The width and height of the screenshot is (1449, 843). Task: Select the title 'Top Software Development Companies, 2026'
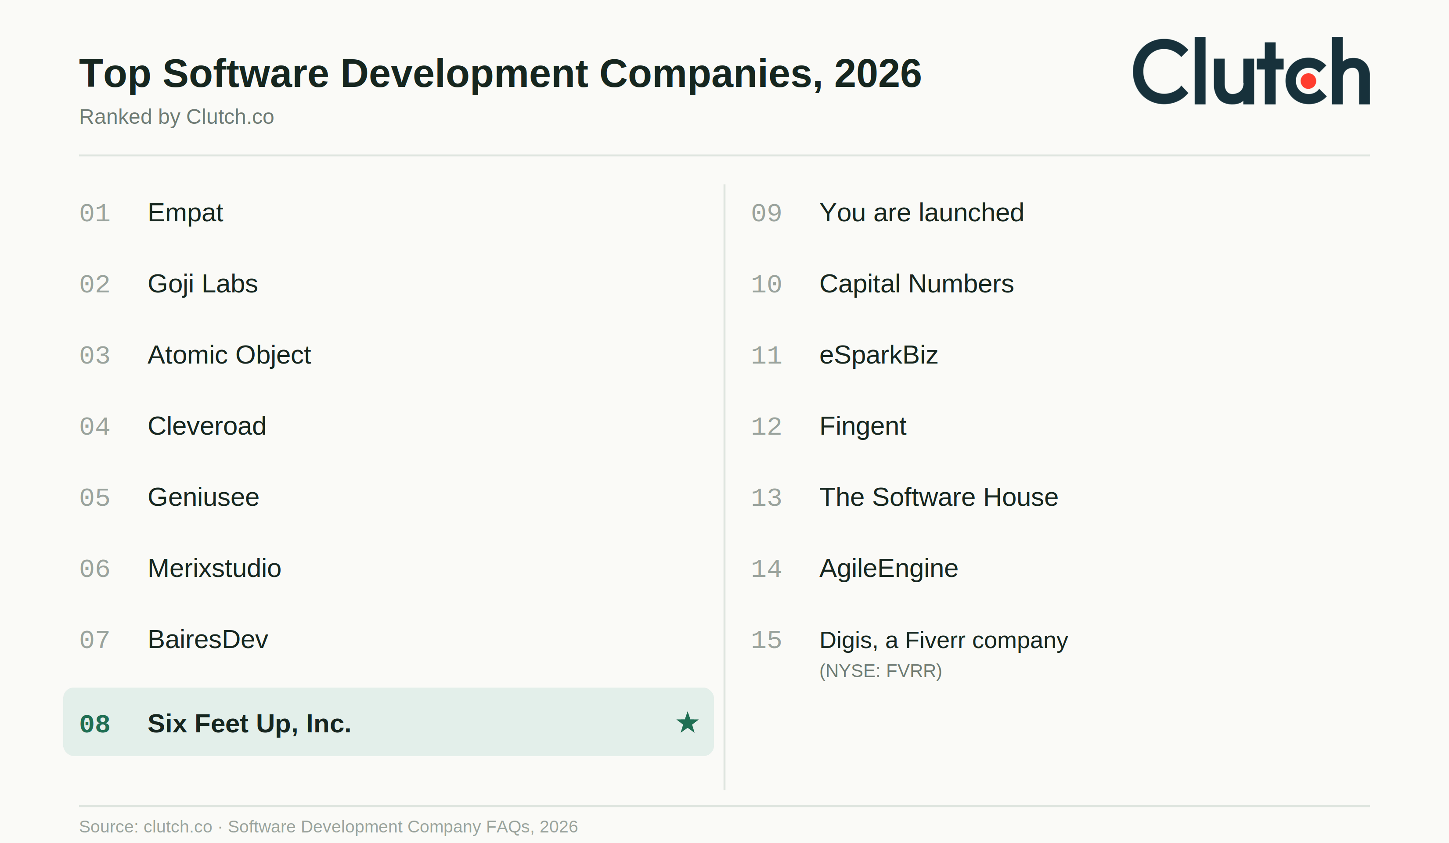(500, 74)
